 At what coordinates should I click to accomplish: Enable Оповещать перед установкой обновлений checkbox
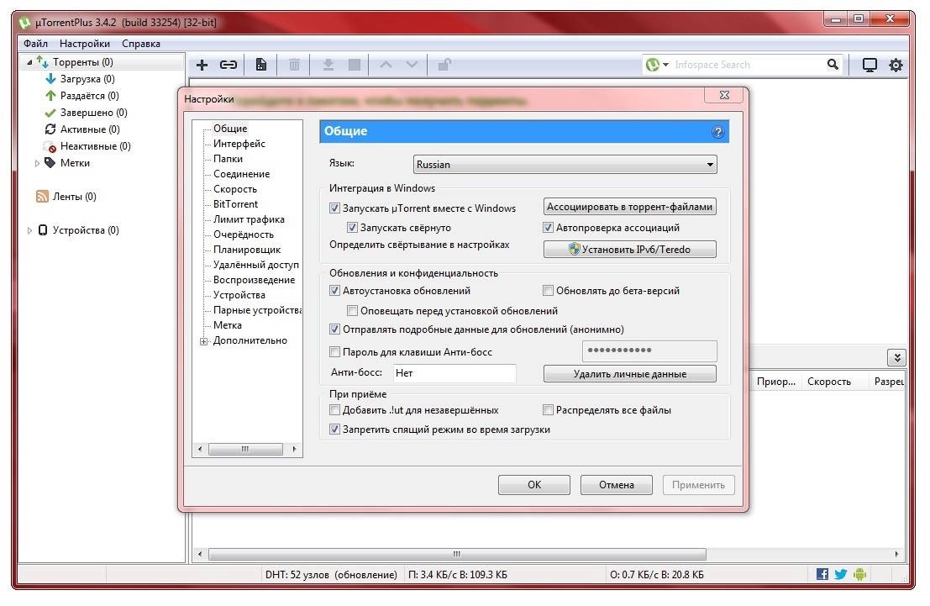(x=352, y=310)
